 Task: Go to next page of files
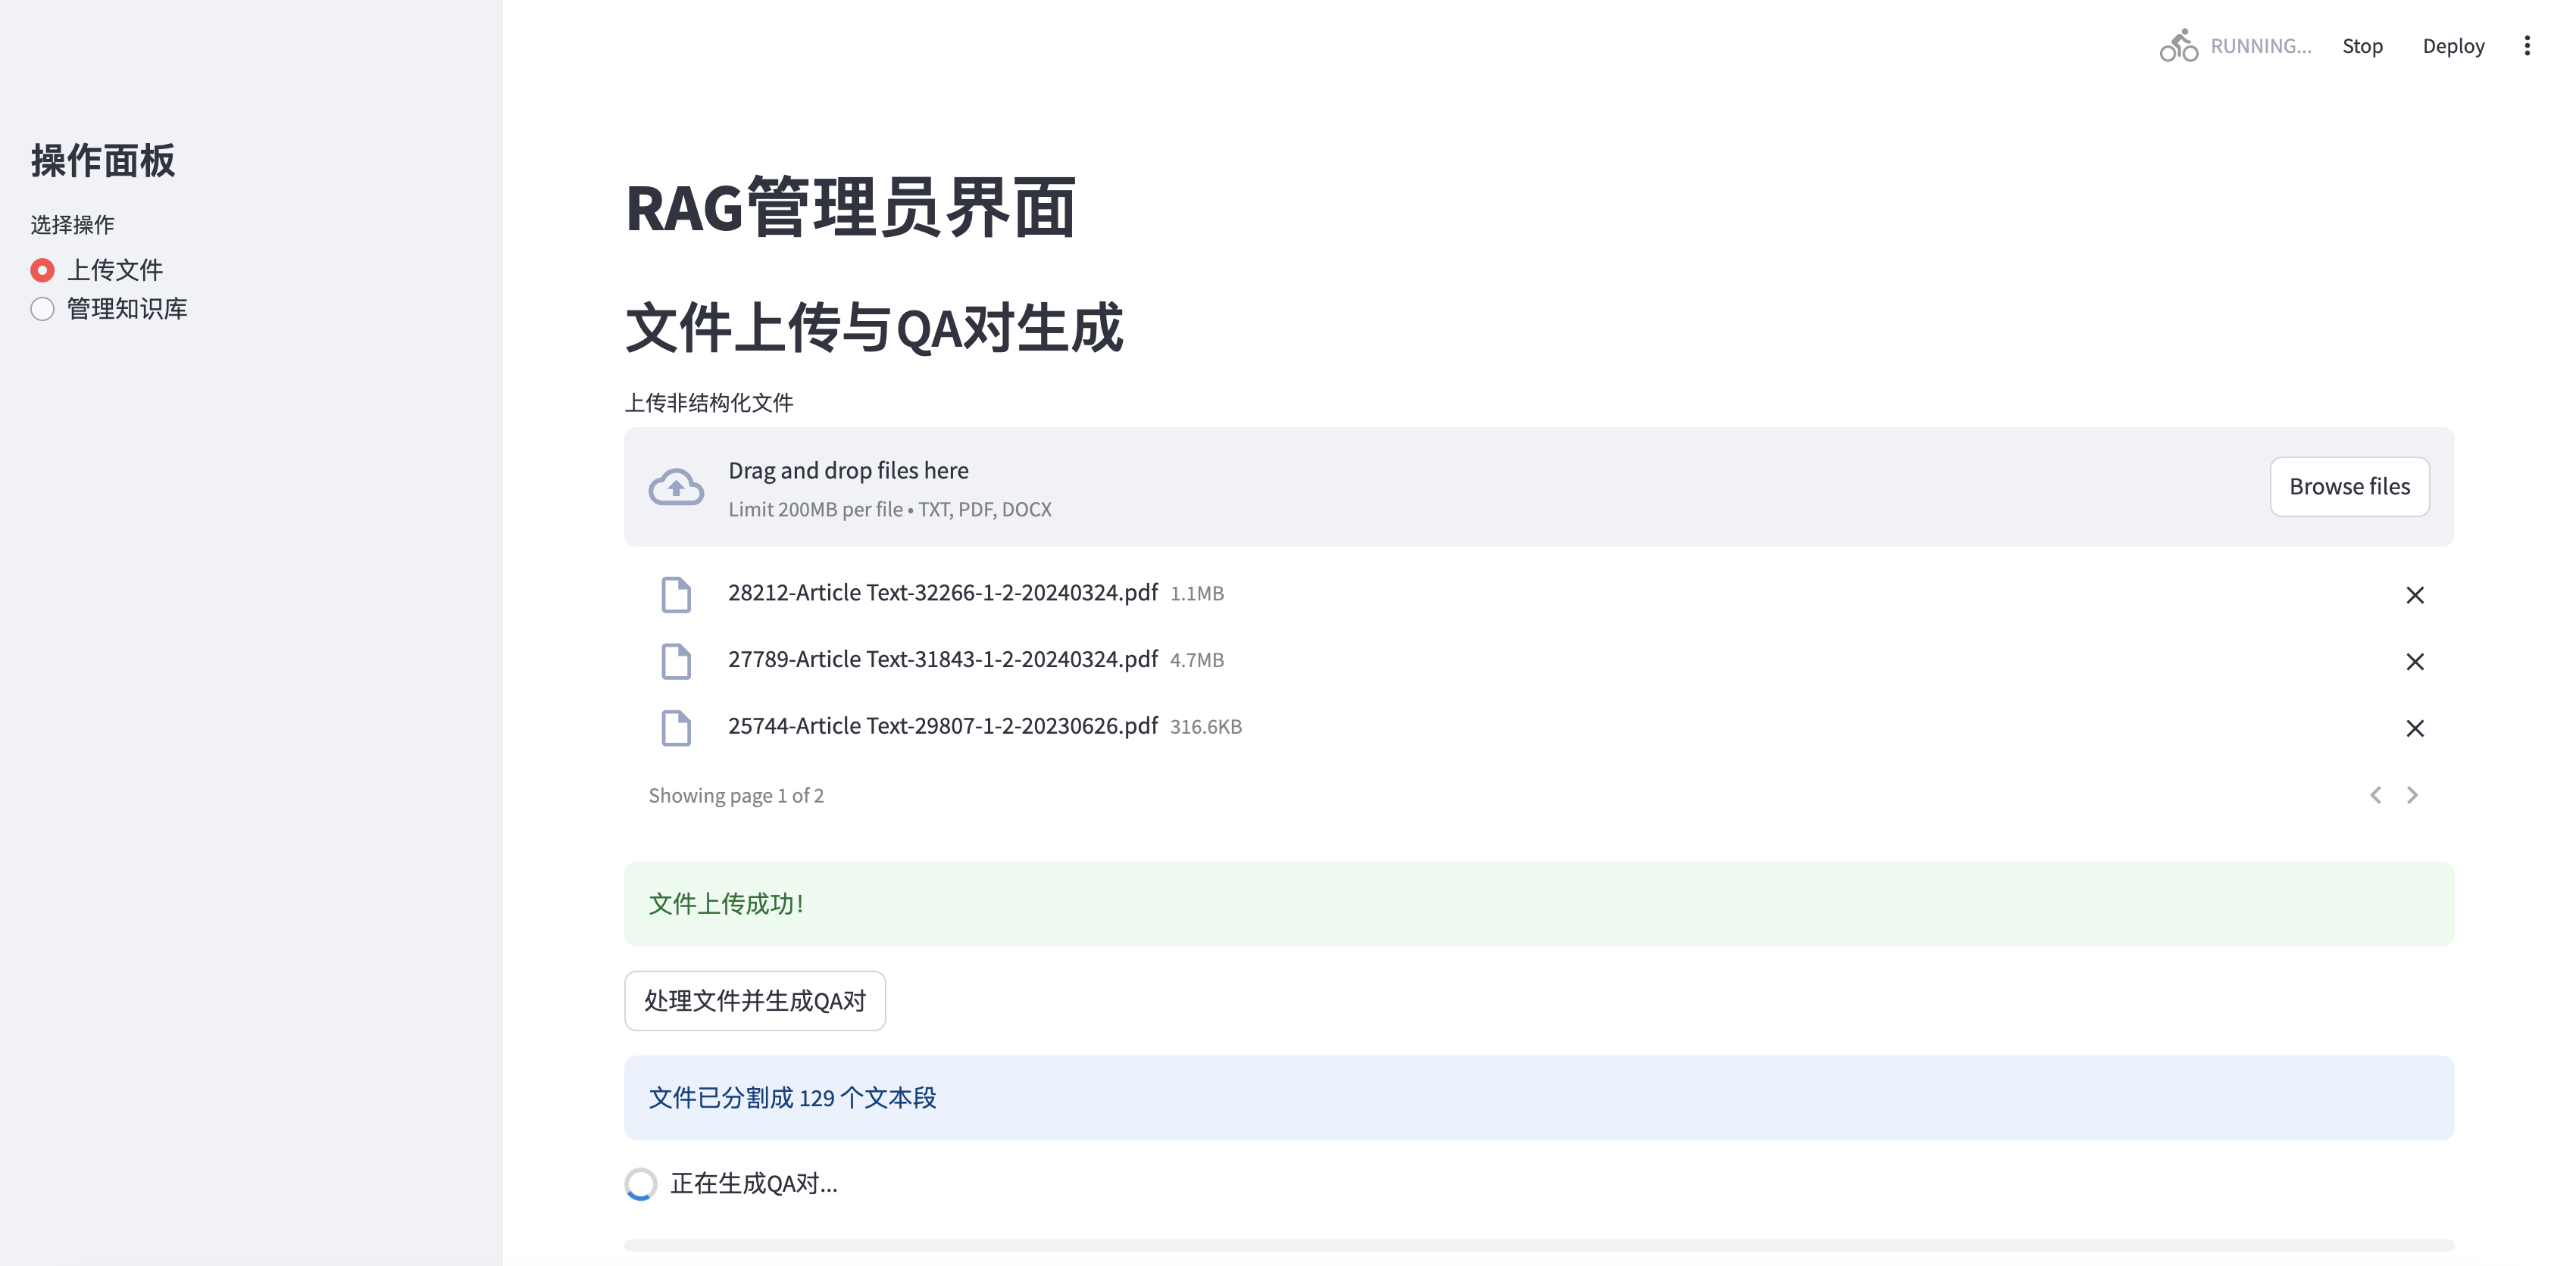tap(2412, 795)
